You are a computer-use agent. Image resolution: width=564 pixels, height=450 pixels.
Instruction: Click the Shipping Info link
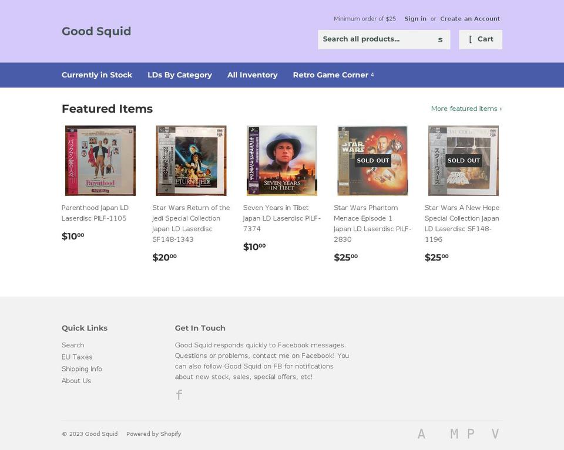(x=82, y=368)
